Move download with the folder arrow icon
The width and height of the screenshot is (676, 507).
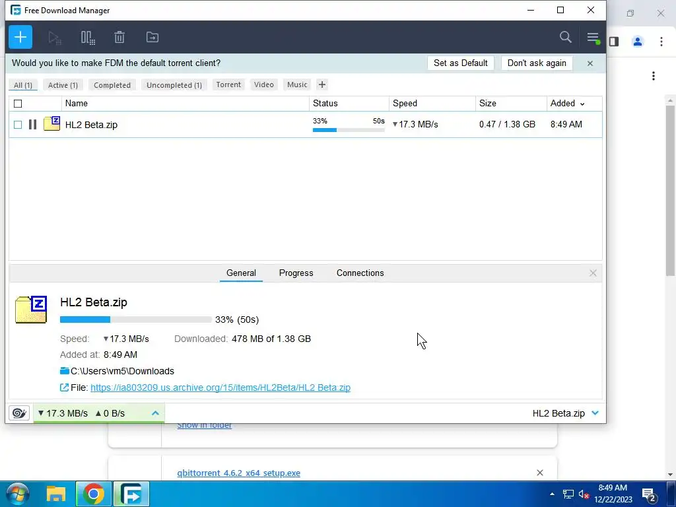(152, 37)
